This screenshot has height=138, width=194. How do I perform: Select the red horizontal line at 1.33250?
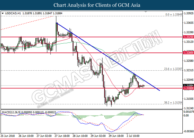91,37
